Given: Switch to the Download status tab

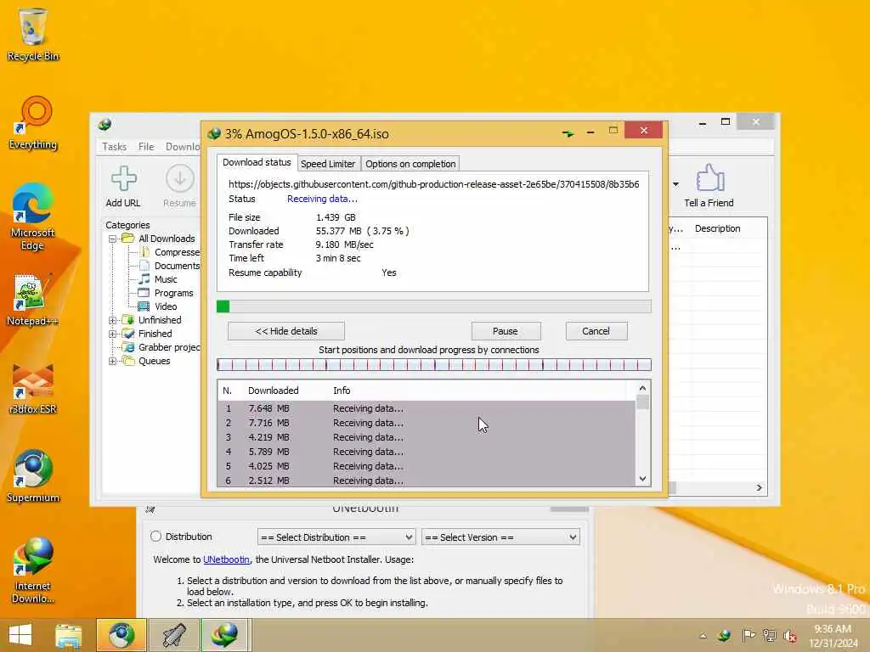Looking at the screenshot, I should click(x=257, y=162).
